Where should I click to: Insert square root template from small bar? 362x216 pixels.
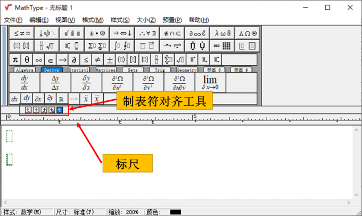coord(180,60)
